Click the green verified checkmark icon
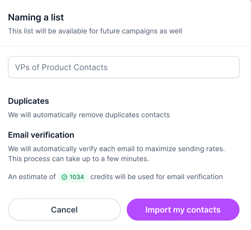 pyautogui.click(x=64, y=177)
